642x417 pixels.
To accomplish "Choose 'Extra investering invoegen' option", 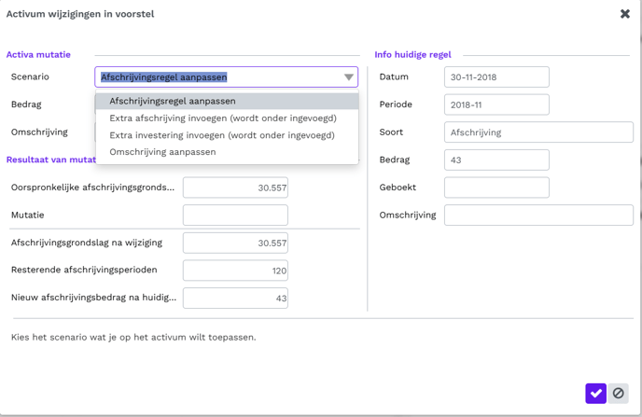I will pyautogui.click(x=221, y=135).
